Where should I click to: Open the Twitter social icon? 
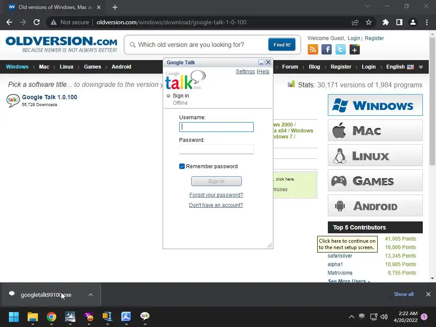[340, 49]
